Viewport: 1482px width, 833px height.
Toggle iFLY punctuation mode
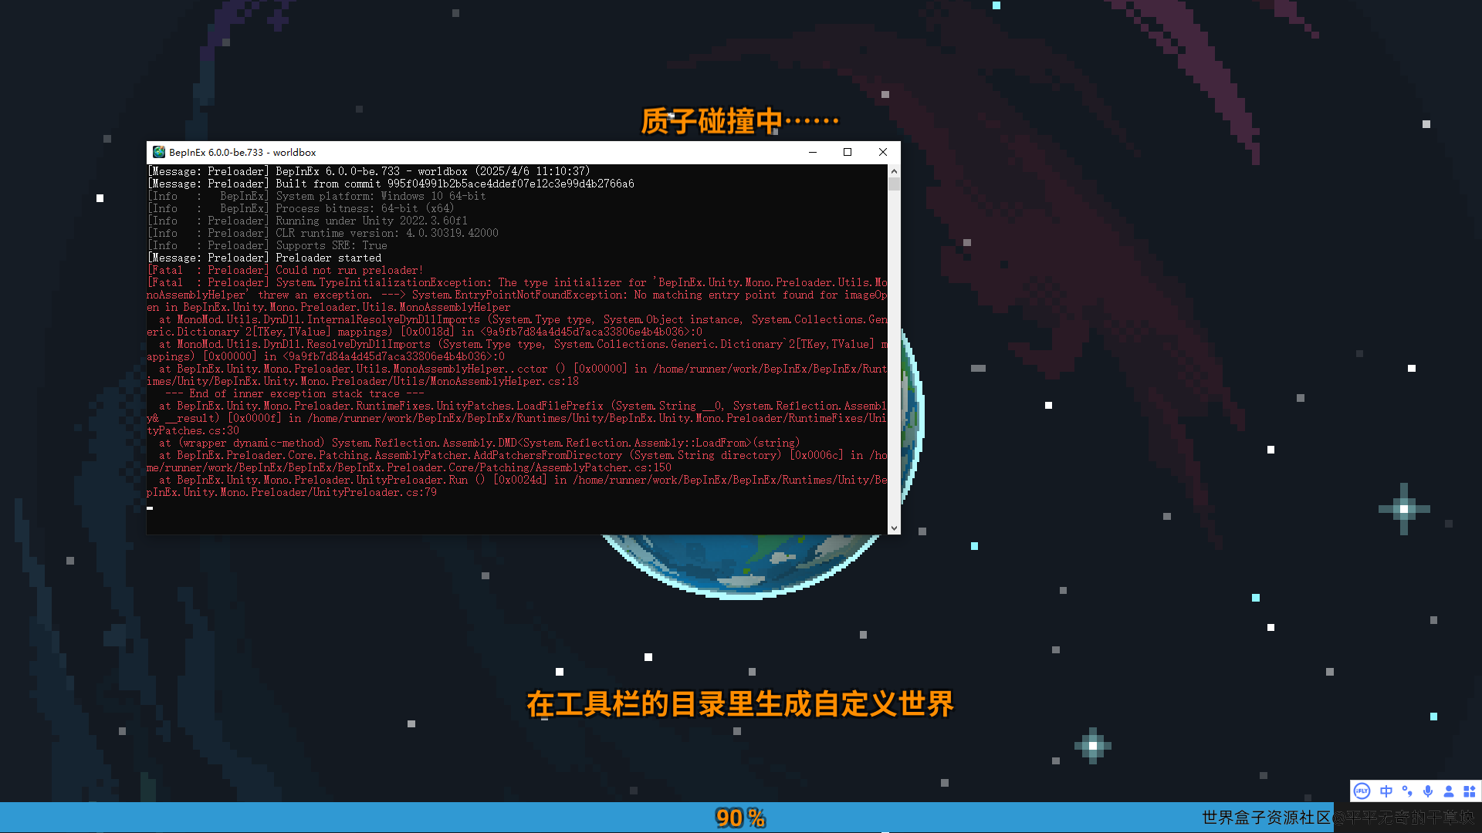point(1407,791)
